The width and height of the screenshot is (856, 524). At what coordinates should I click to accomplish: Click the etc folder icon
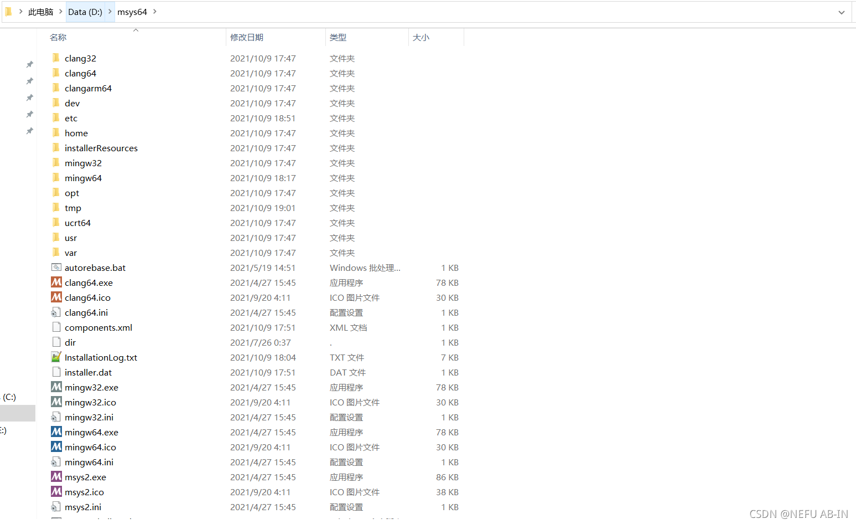tap(56, 118)
